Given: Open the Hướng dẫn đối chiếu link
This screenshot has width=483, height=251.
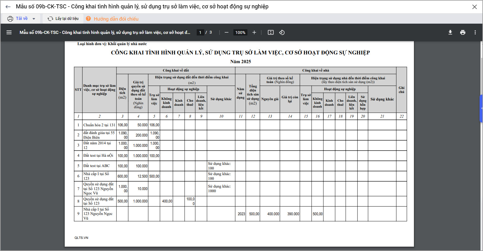Looking at the screenshot, I should pyautogui.click(x=116, y=19).
